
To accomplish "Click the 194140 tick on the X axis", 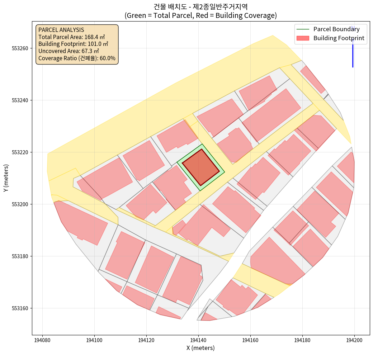I will pos(198,340).
